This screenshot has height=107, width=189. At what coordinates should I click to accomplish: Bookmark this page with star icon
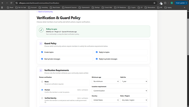pos(154,3)
